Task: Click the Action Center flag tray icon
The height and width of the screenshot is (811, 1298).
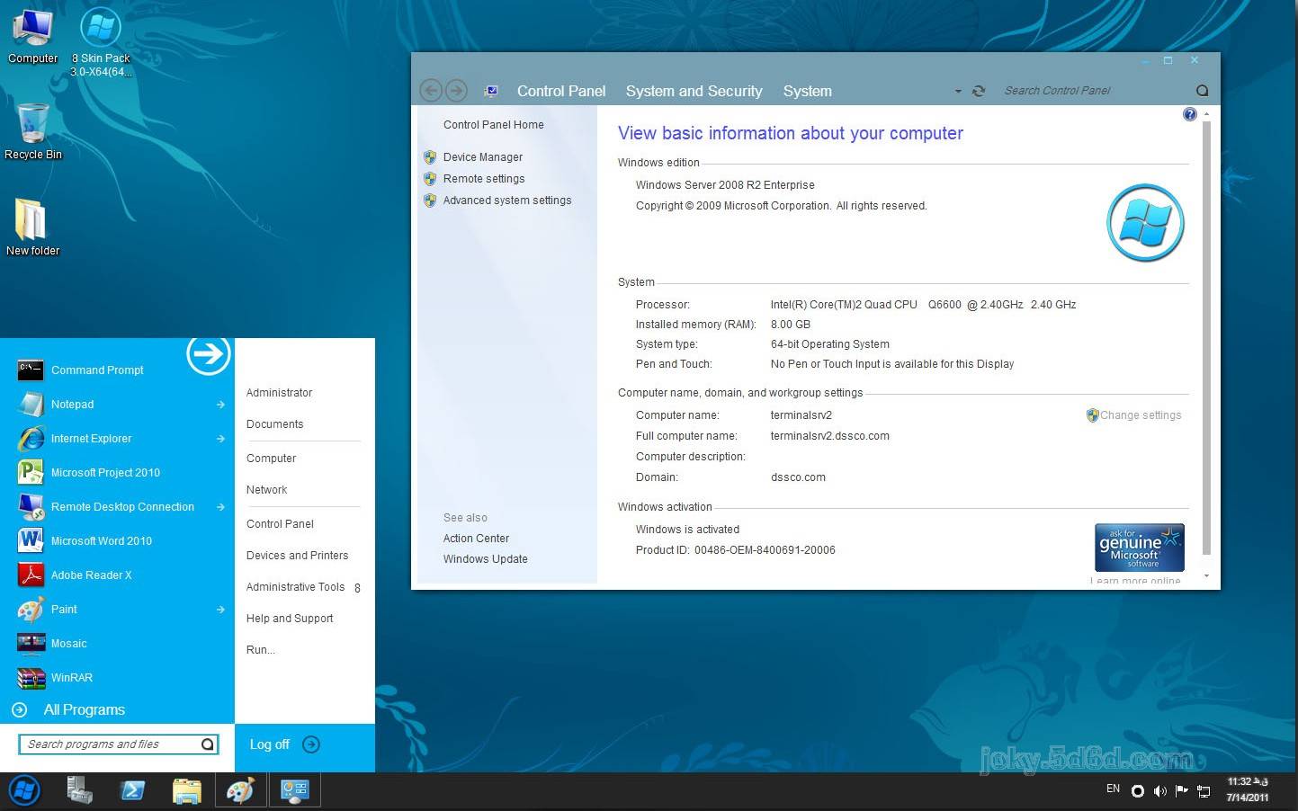Action: (1181, 791)
